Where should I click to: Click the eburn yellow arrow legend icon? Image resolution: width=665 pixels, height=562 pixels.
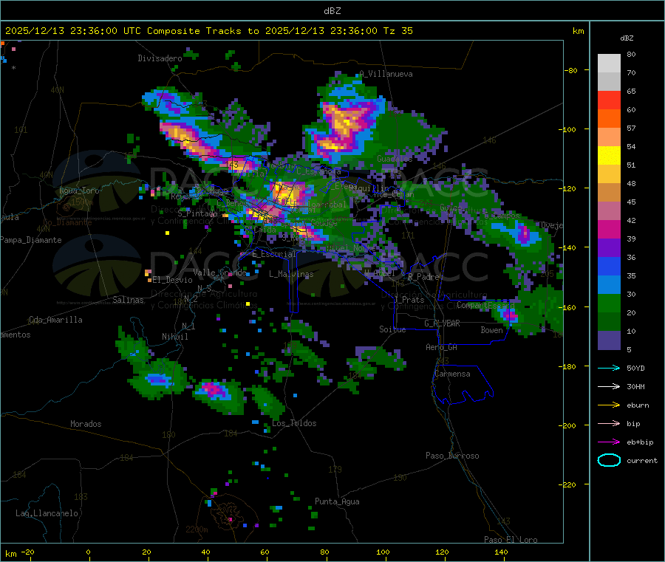[x=609, y=405]
